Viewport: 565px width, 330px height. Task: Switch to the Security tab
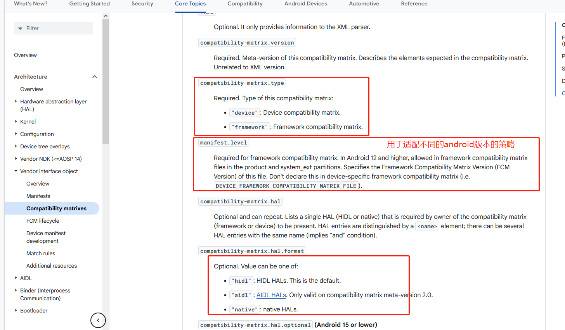142,4
